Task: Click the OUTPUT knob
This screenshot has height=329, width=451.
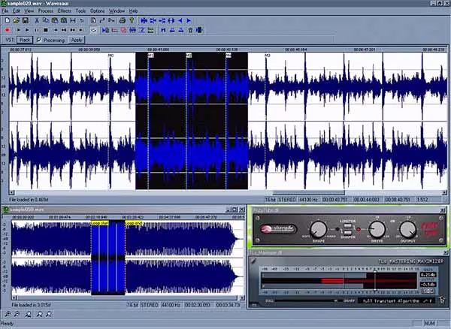Action: pos(408,230)
